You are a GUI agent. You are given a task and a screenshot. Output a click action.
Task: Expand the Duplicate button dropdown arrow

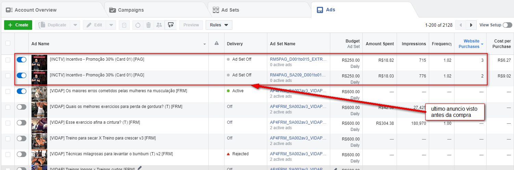(75, 25)
